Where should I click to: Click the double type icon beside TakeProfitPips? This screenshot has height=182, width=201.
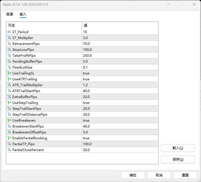[x=9, y=55]
